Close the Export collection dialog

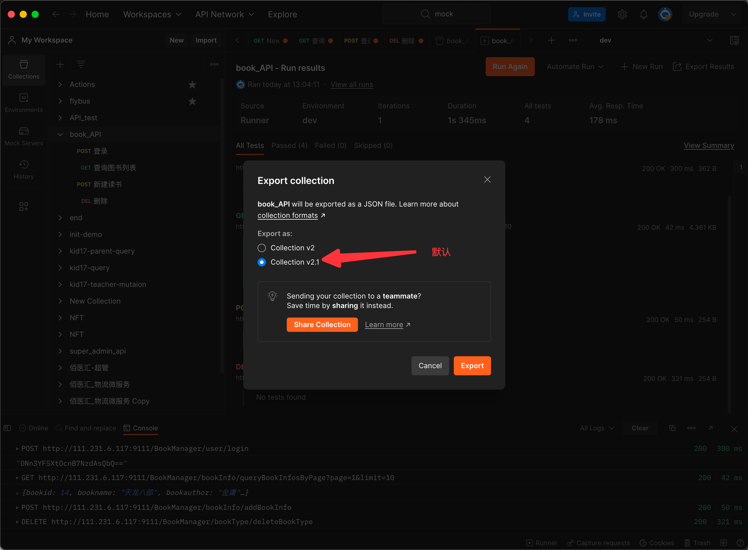tap(487, 180)
